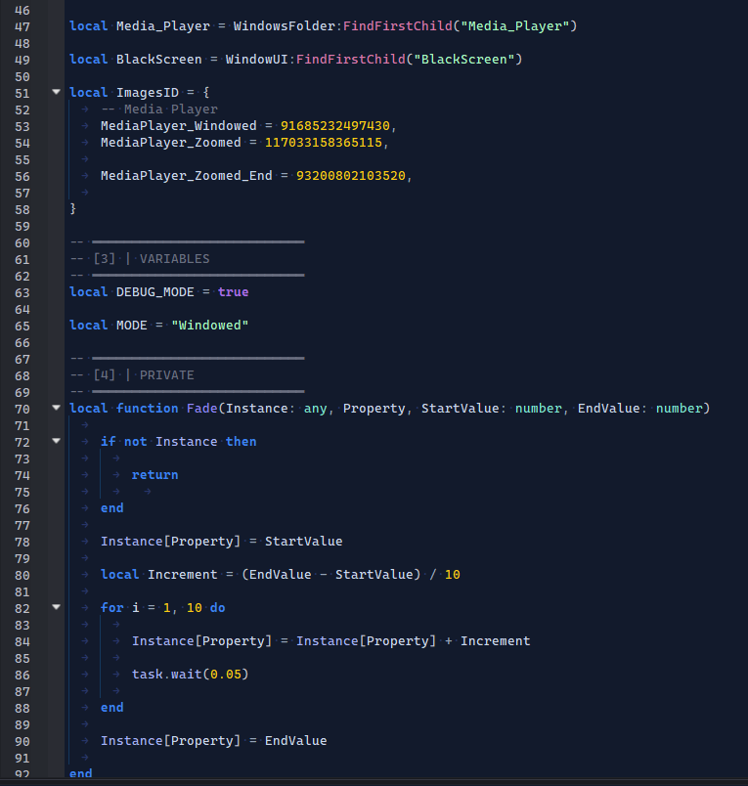Click the ImagesID table name
Screen dimensions: 748x786
point(148,92)
